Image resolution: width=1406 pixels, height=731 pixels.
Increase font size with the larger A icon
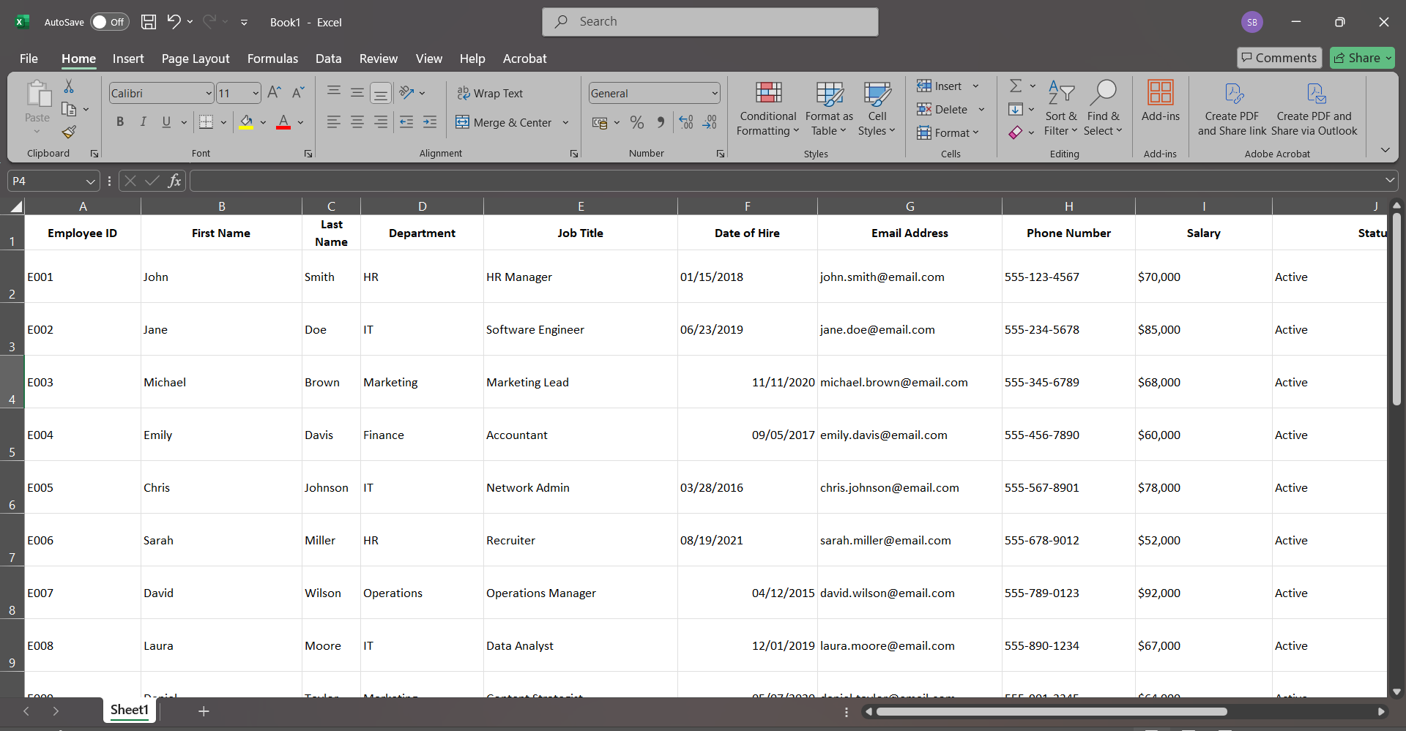coord(274,93)
